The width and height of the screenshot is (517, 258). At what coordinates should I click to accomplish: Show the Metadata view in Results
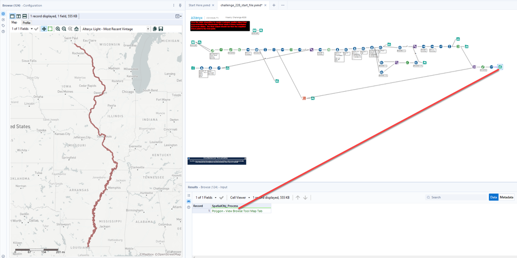[x=507, y=197]
